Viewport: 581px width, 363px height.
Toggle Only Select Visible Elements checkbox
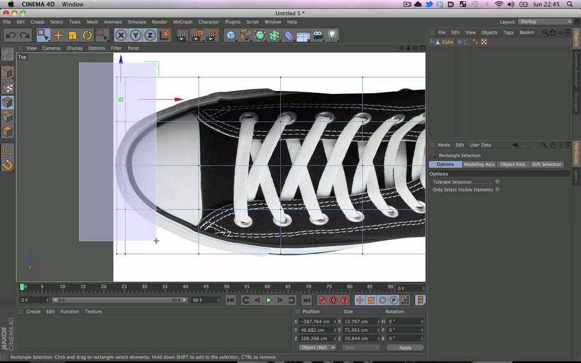pos(498,190)
